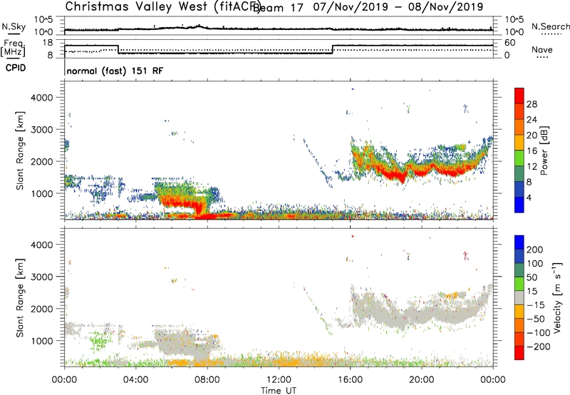Screen dimensions: 570x395
Task: Click the "Power [dB]" colorbar title
Action: (x=544, y=150)
